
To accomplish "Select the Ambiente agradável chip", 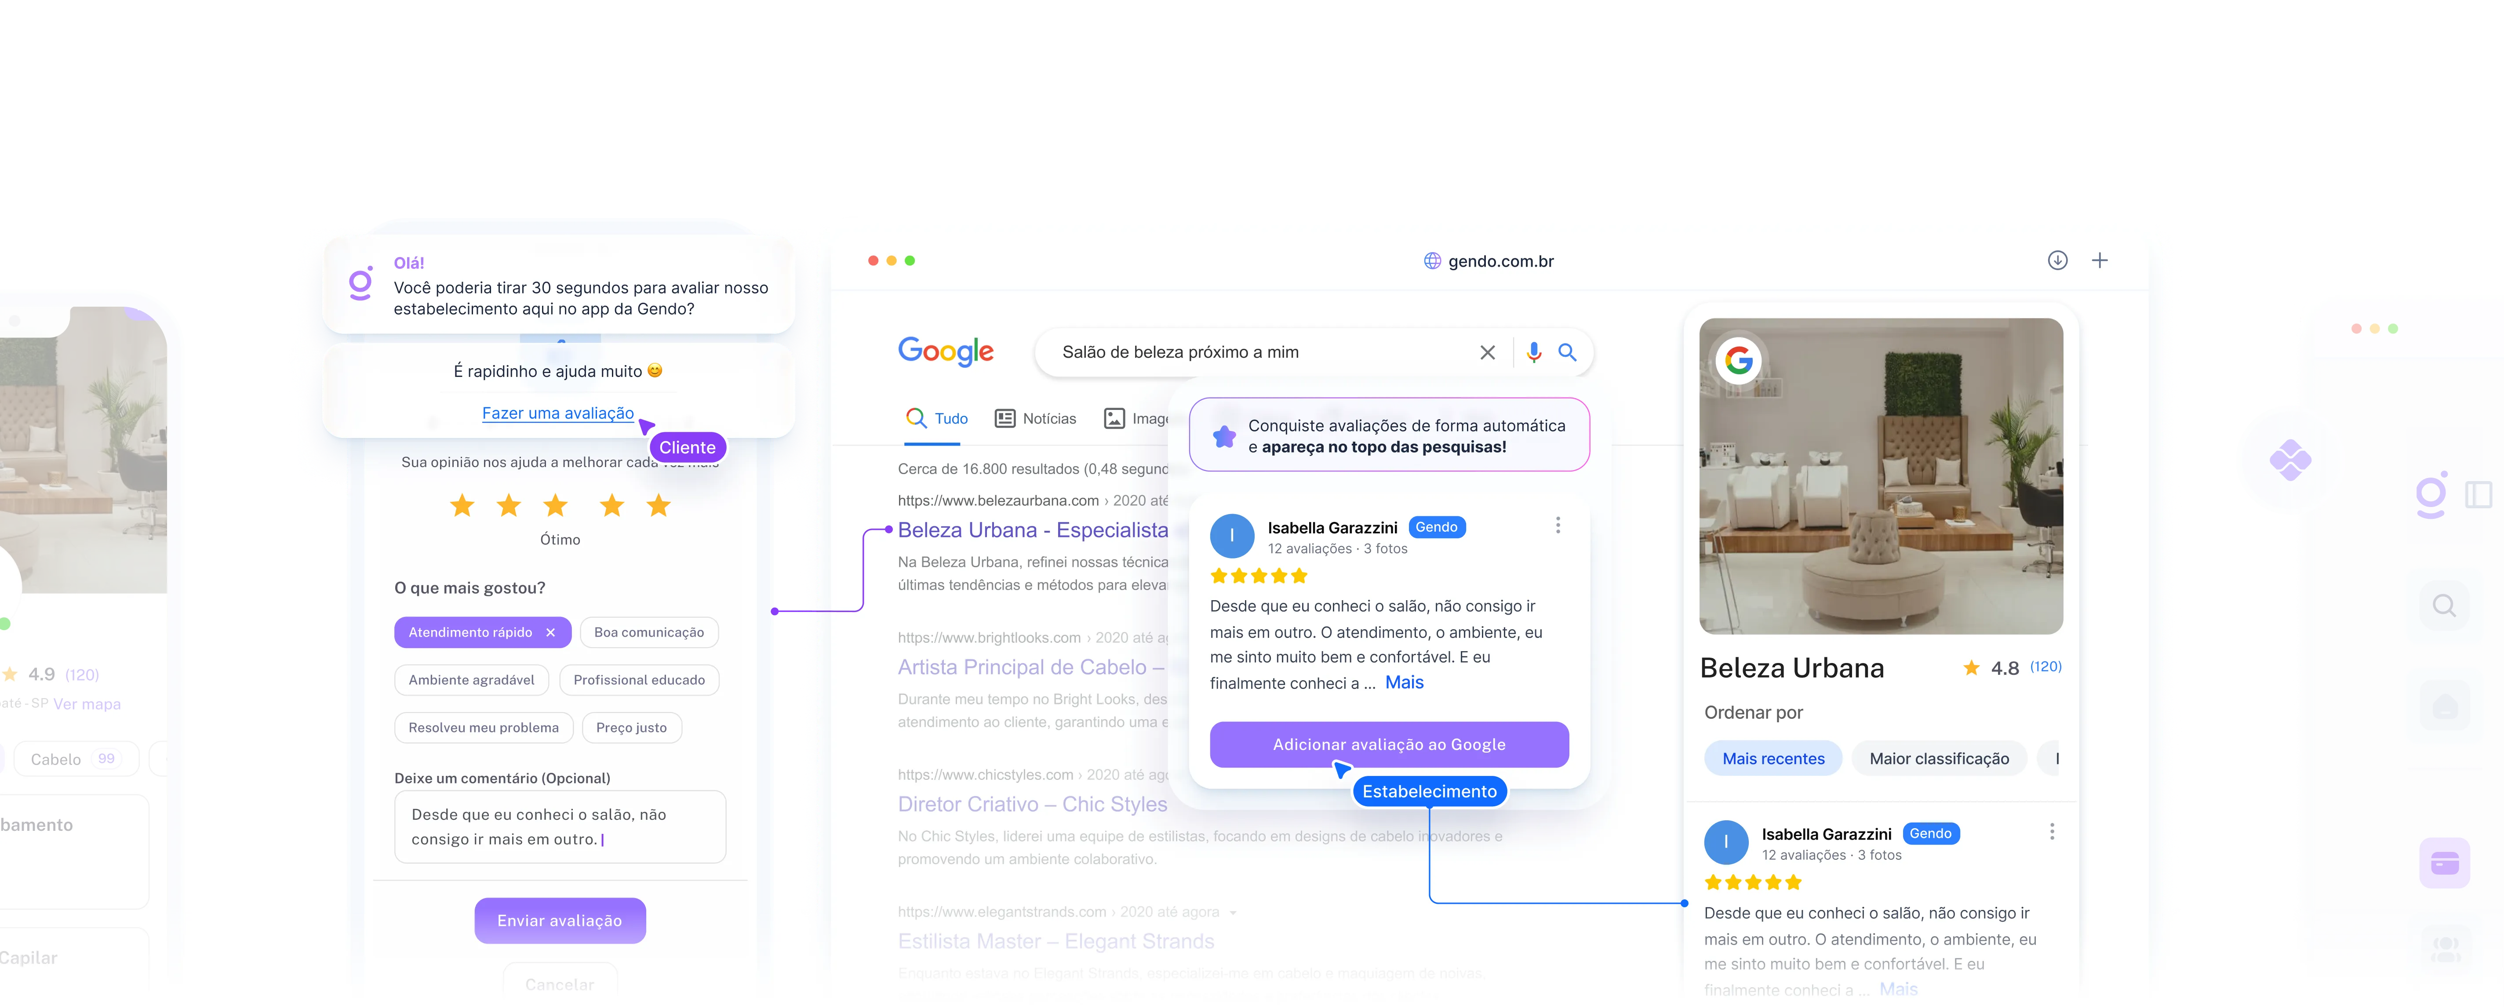I will click(x=471, y=680).
